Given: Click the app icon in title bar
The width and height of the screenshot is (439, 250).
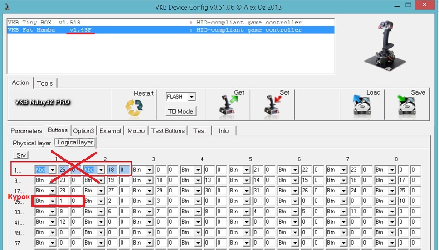Looking at the screenshot, I should [7, 7].
